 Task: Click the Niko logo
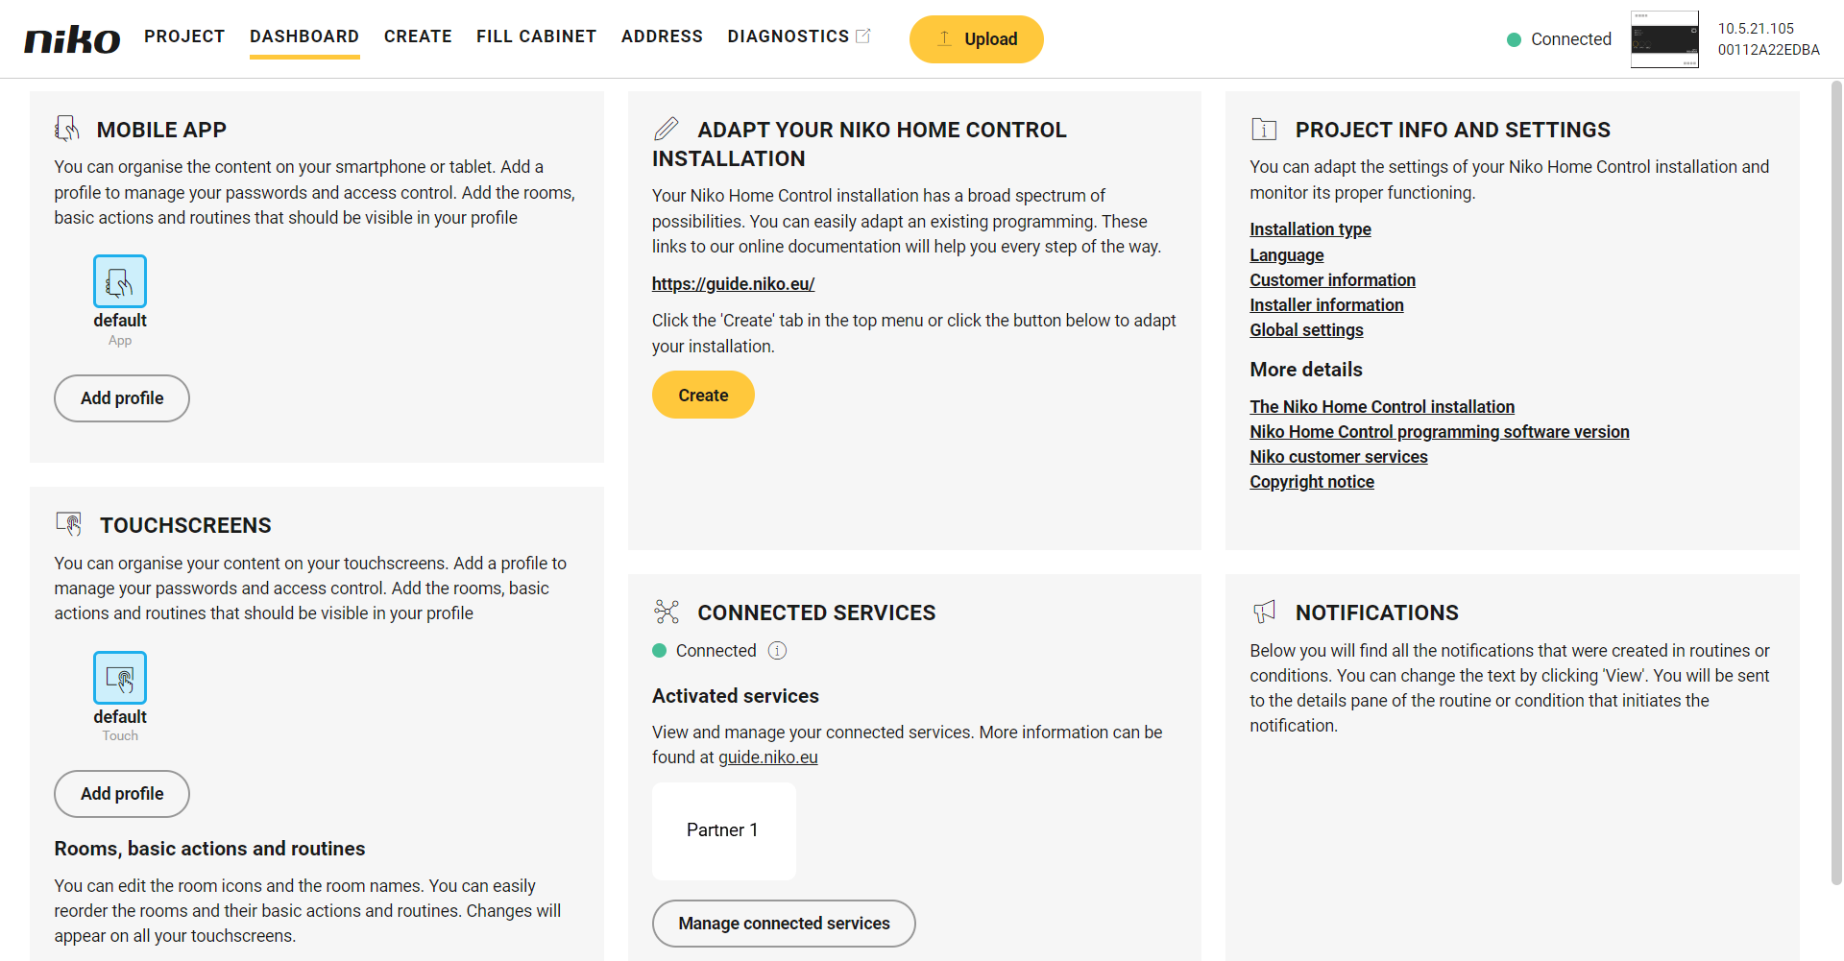[72, 39]
